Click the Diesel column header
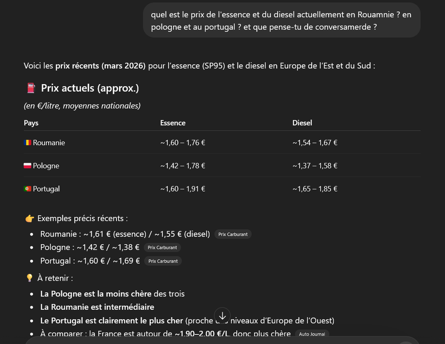 pos(302,123)
